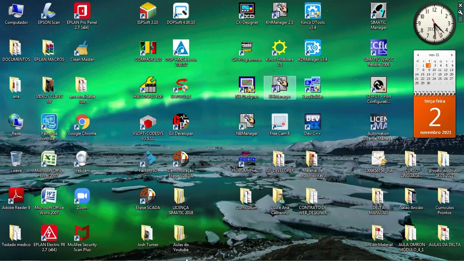The height and width of the screenshot is (261, 464).
Task: Go to next month in calendar gadget
Action: tap(452, 55)
